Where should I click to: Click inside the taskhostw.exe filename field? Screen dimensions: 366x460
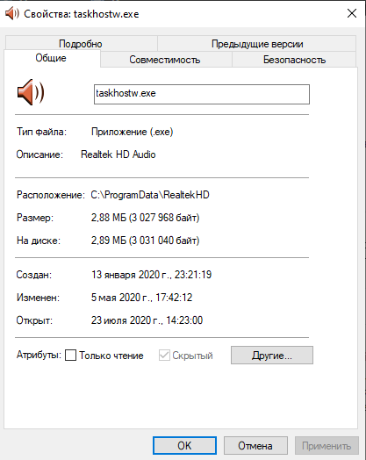202,94
